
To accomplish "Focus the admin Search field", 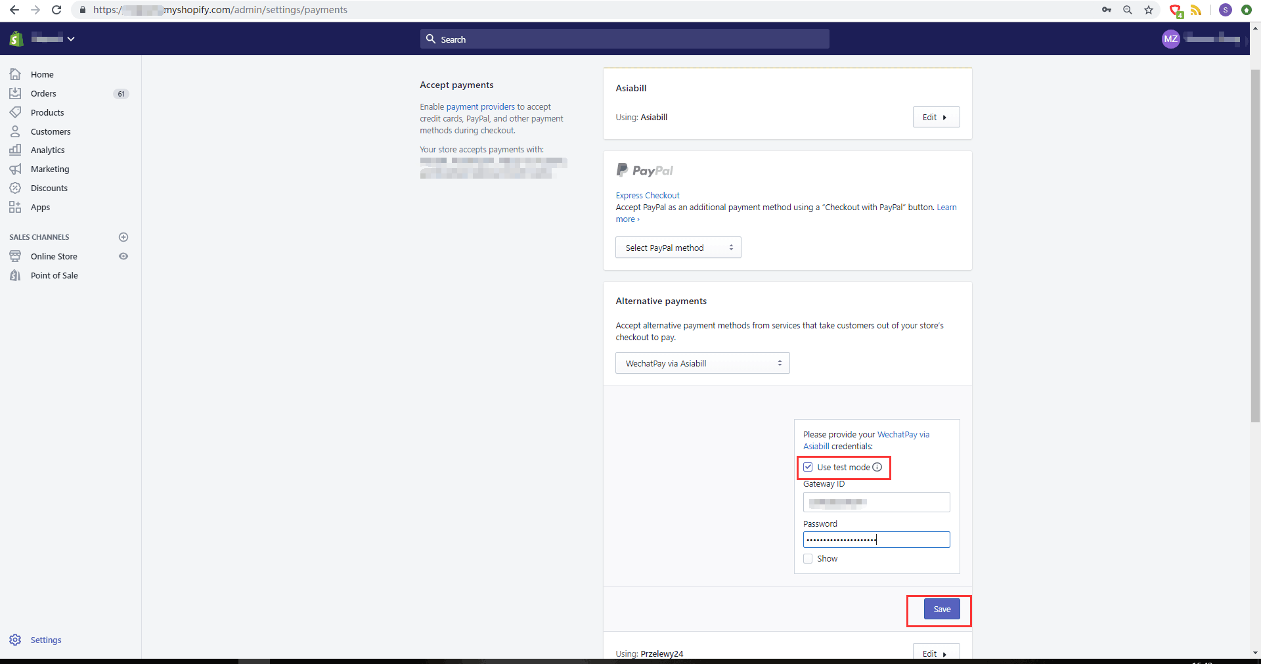I will click(x=625, y=39).
